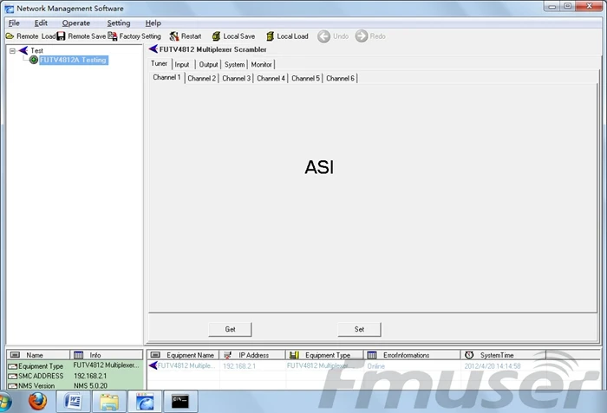The width and height of the screenshot is (607, 413).
Task: Click the NMS Version row in info panel
Action: (x=75, y=385)
